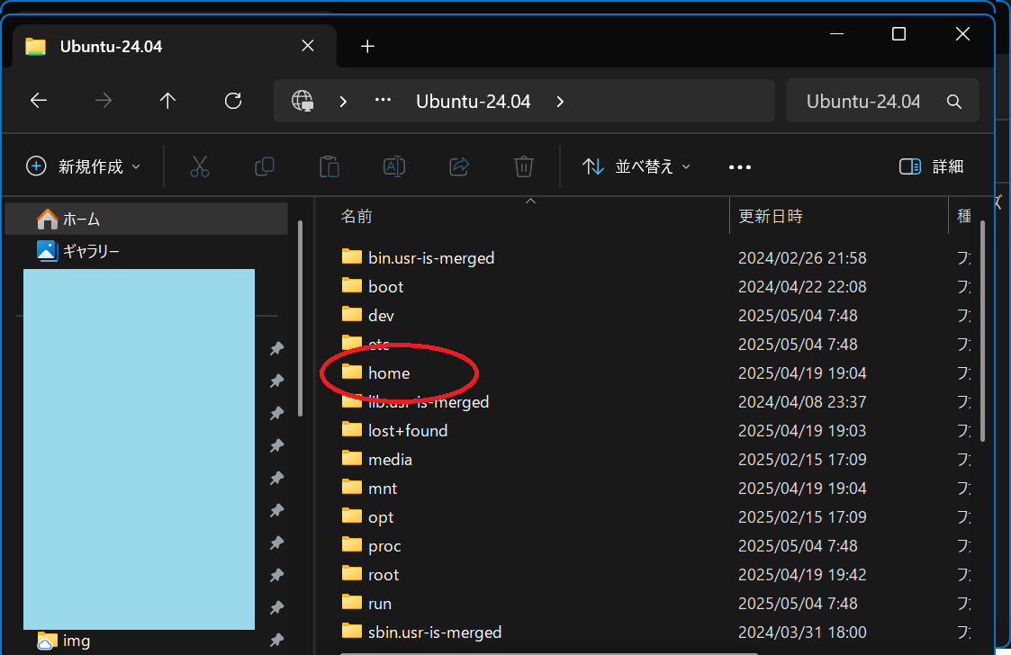The image size is (1011, 655).
Task: Open the toolbar see-more ellipsis menu
Action: 739,167
